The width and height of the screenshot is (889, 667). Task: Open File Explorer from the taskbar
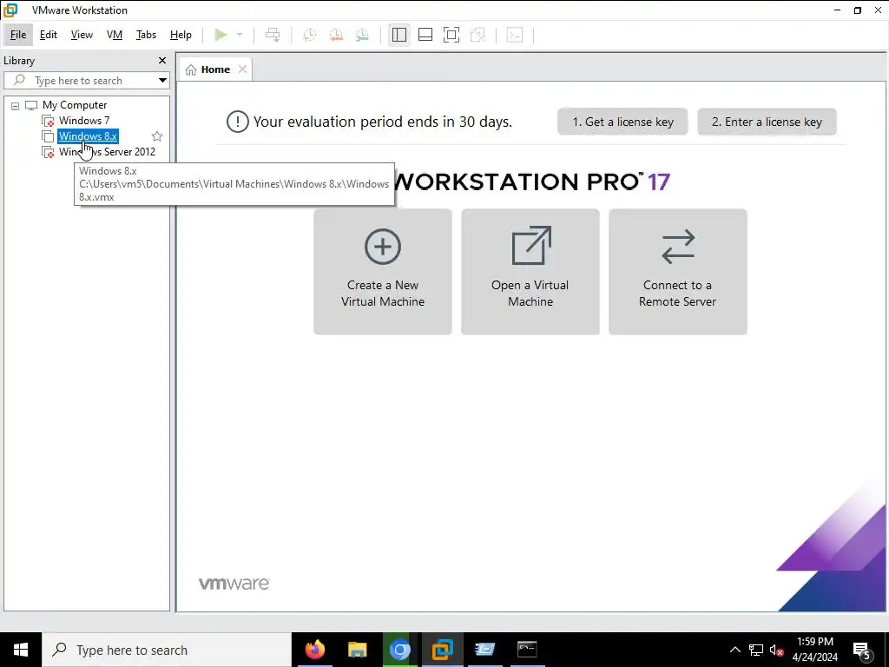pyautogui.click(x=357, y=650)
